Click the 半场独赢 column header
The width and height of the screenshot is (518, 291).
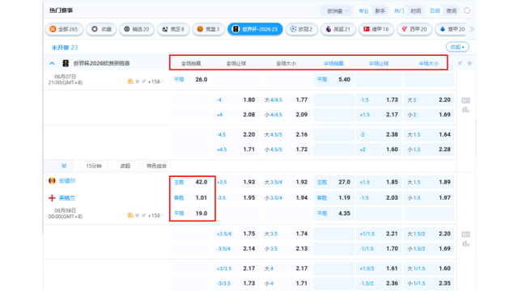click(x=333, y=63)
